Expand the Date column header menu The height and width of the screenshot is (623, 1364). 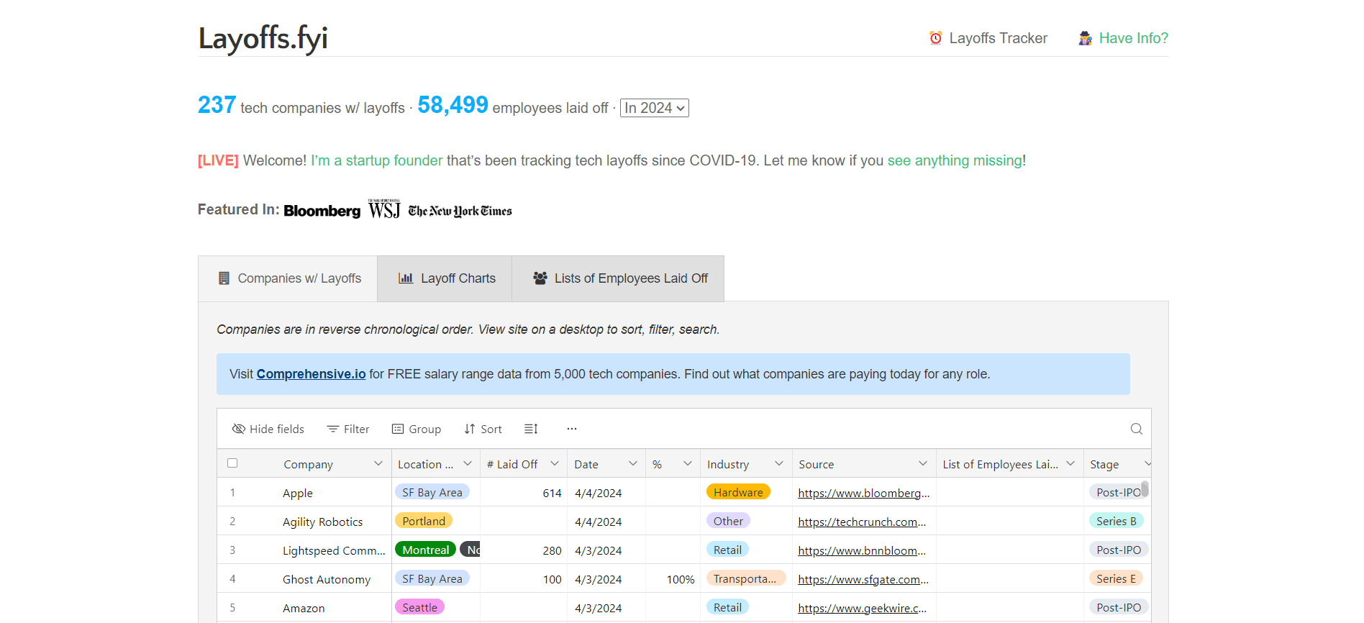[x=633, y=464]
